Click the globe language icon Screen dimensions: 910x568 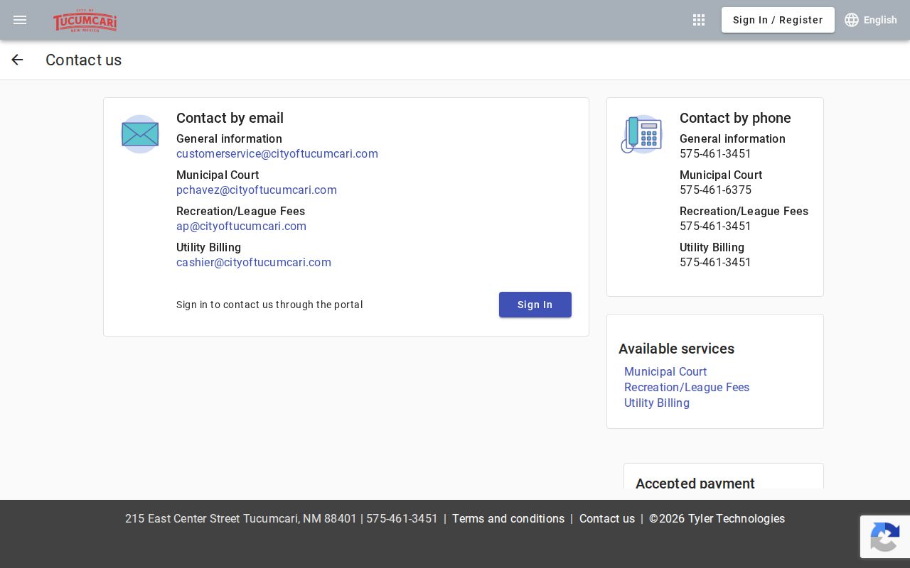852,20
